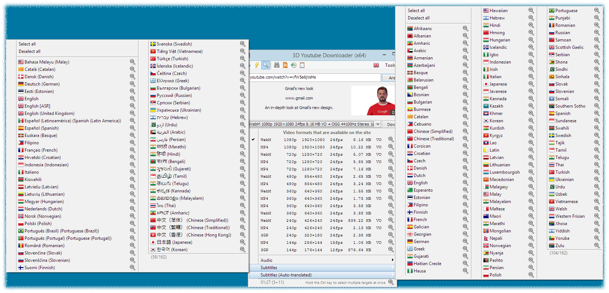Image resolution: width=609 pixels, height=293 pixels.
Task: Click magnifier icon in bottom status bar
Action: pos(391,282)
